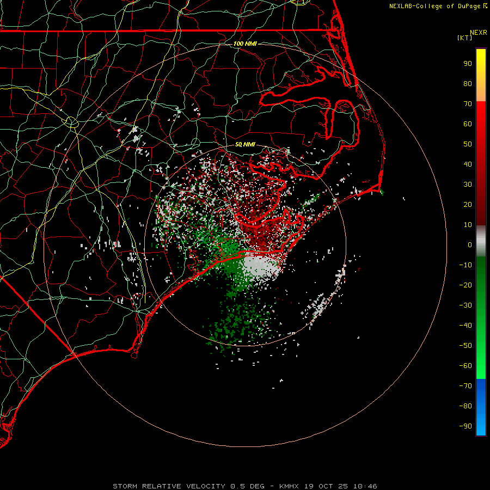Click the -80 scale value

point(465,406)
